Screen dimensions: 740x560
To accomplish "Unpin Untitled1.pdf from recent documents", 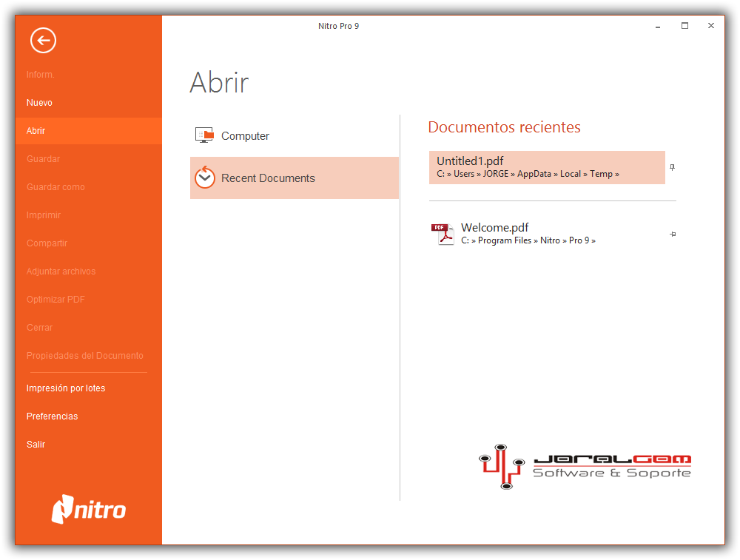I will pos(672,167).
